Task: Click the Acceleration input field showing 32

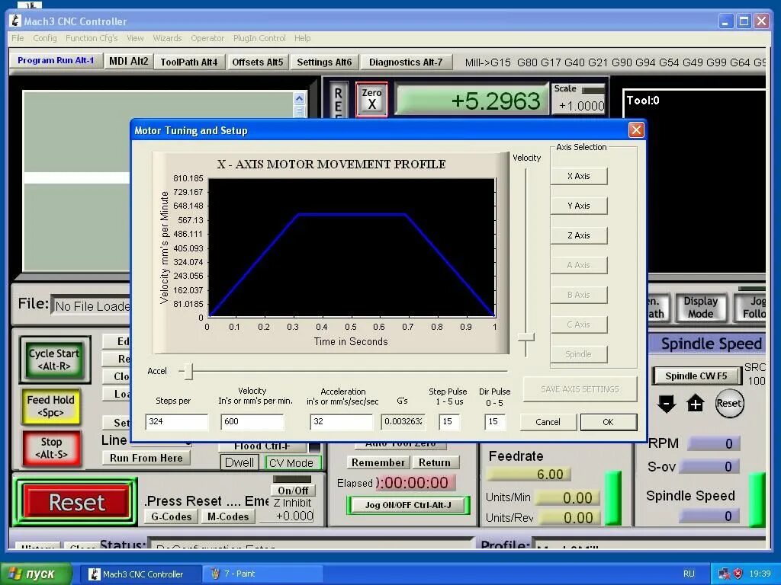Action: point(341,422)
